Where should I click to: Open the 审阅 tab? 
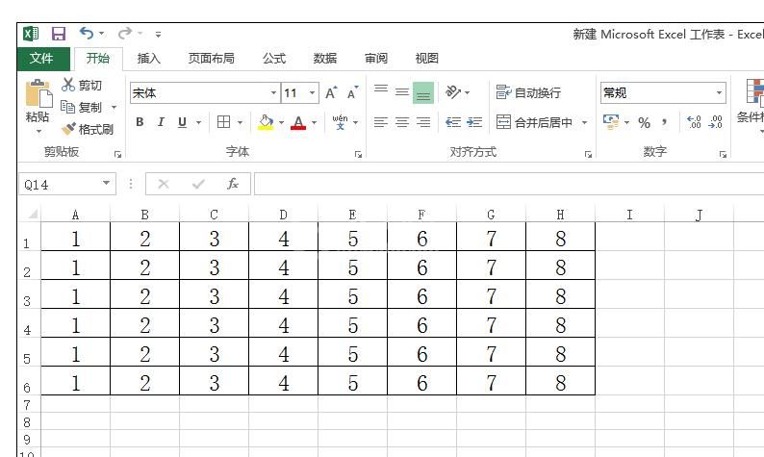(x=375, y=59)
